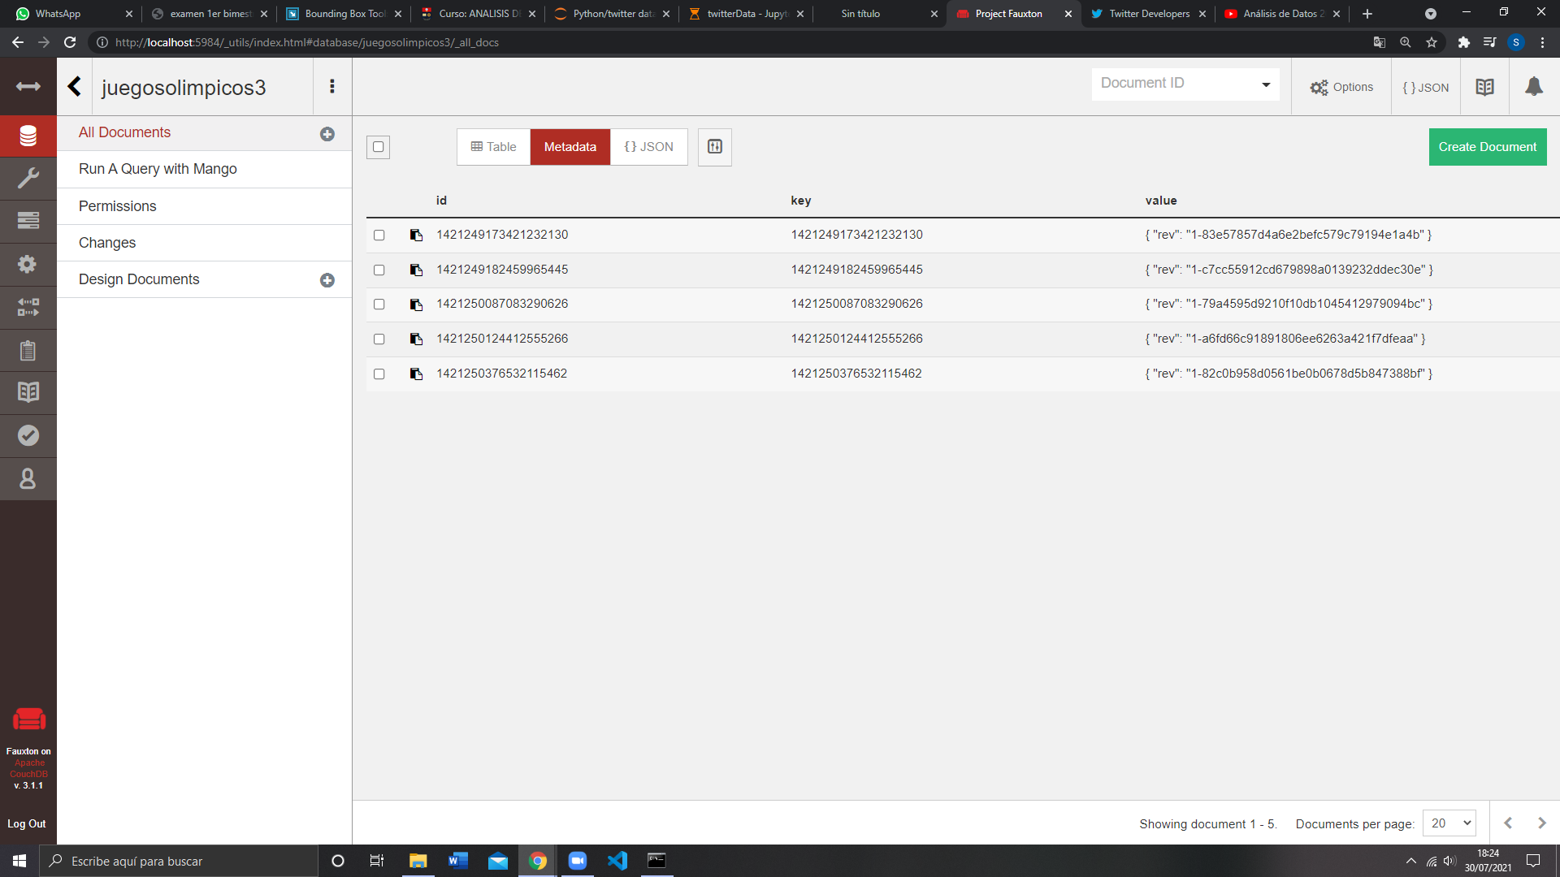Viewport: 1560px width, 877px height.
Task: Select all documents checkbox in header
Action: pyautogui.click(x=378, y=147)
